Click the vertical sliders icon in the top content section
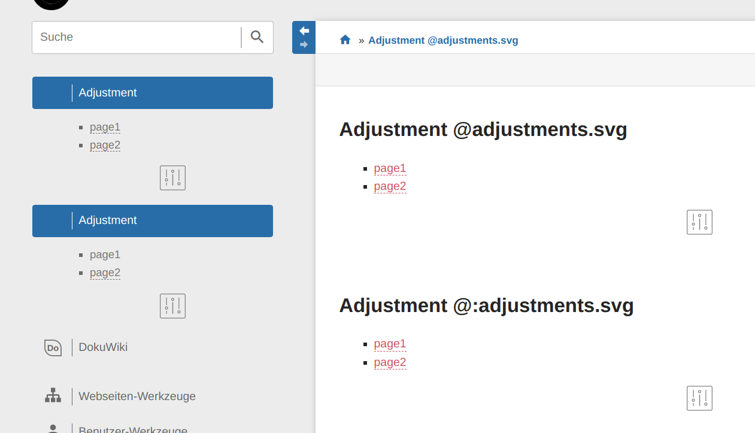 (x=699, y=222)
